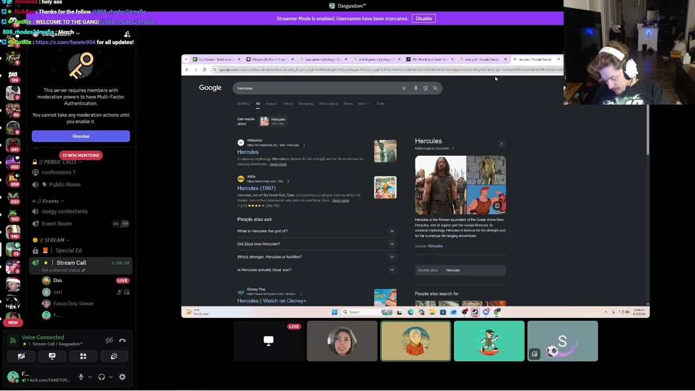This screenshot has width=695, height=391.
Task: Select the Stream Call voice channel
Action: point(71,263)
